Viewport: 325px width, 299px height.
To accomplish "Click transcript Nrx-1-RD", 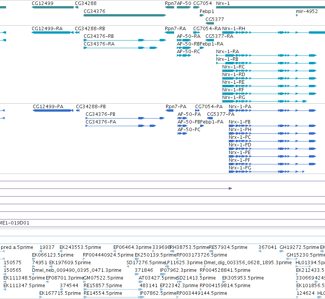I will tap(269, 78).
